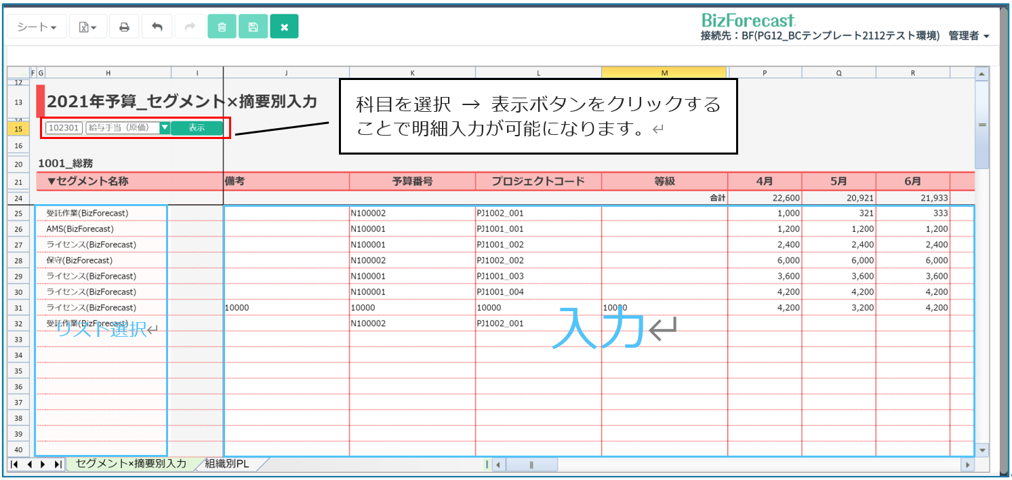The width and height of the screenshot is (1012, 480).
Task: Click the undo arrow icon
Action: 157,27
